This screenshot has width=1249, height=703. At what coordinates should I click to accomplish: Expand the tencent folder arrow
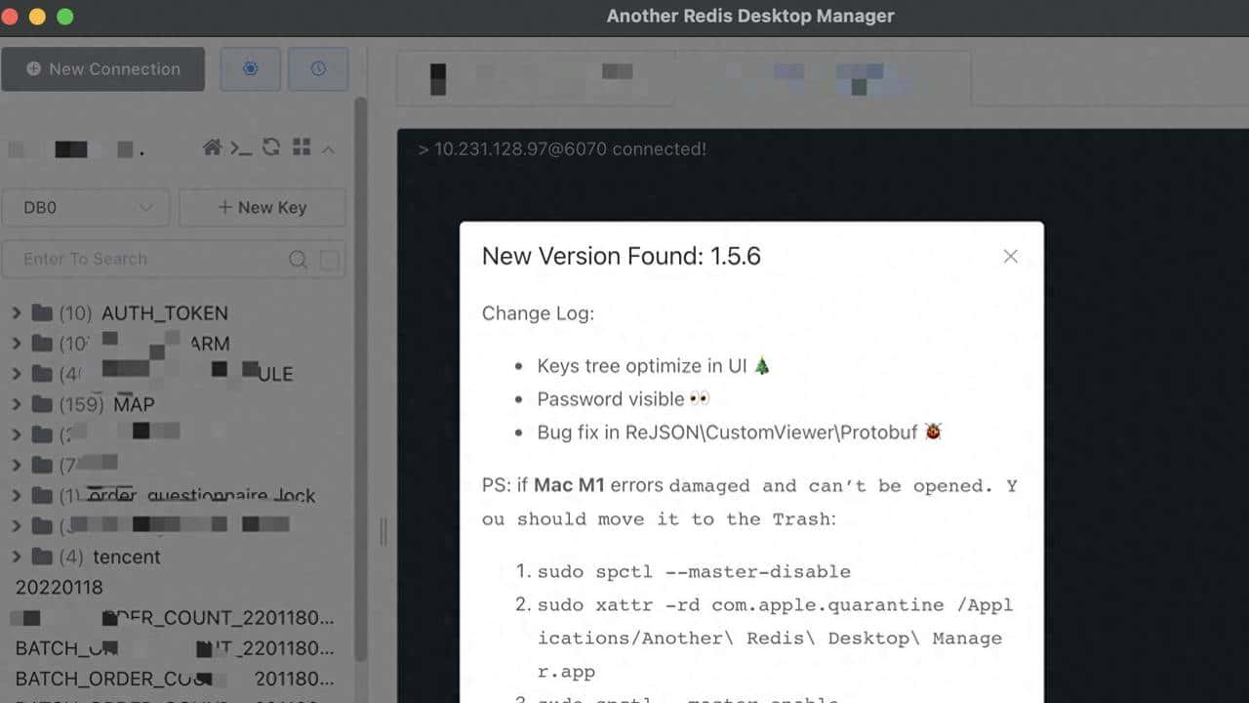[16, 557]
